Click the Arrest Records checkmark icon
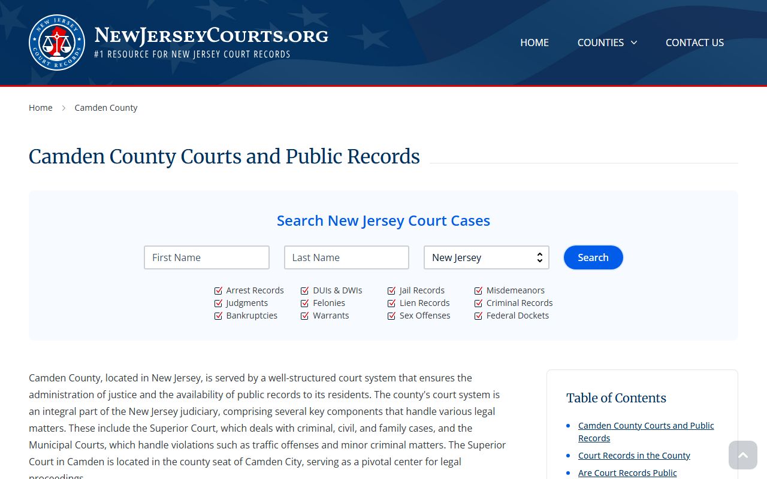 click(x=218, y=290)
